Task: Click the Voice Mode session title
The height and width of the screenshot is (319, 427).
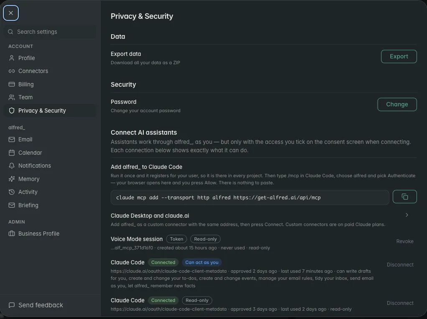Action: (x=137, y=239)
